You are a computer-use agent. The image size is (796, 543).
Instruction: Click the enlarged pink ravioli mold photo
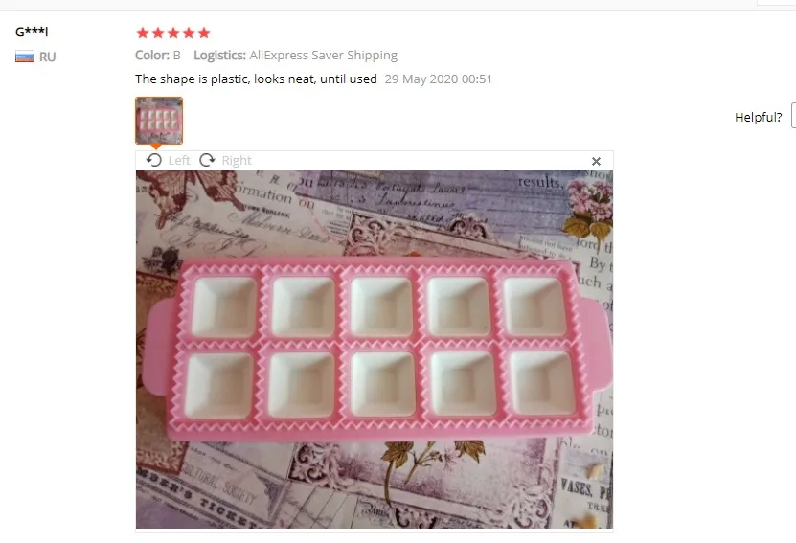click(375, 350)
